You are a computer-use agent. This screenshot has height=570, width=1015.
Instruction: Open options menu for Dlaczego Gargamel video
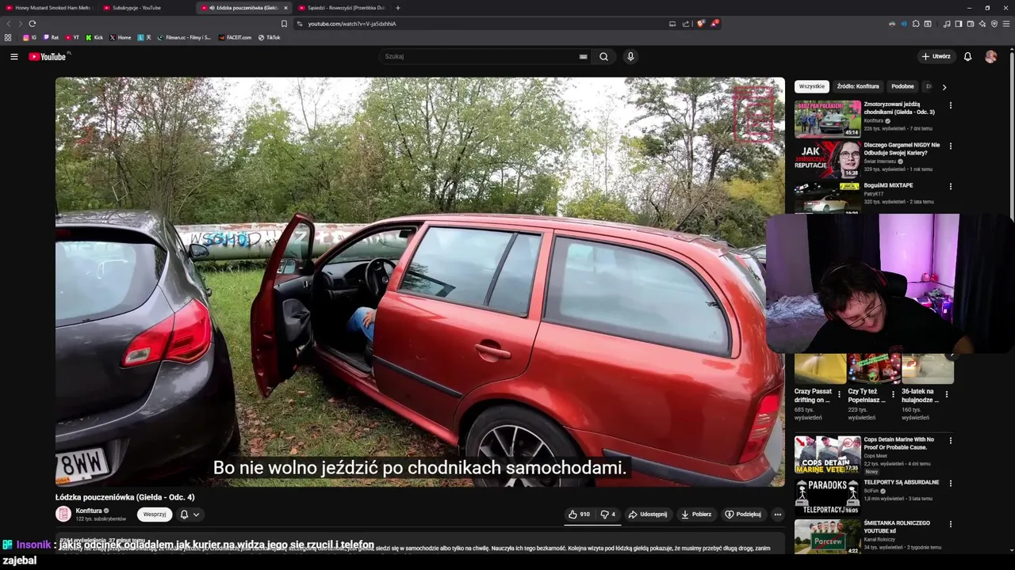(951, 146)
